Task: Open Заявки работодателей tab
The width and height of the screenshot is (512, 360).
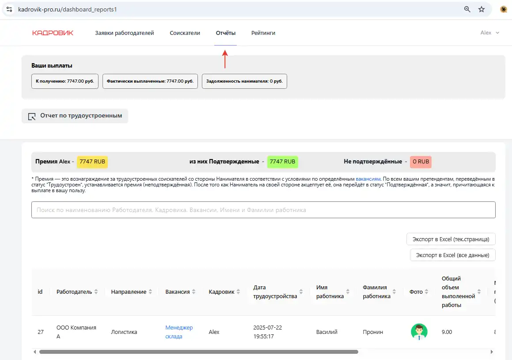Action: 125,33
